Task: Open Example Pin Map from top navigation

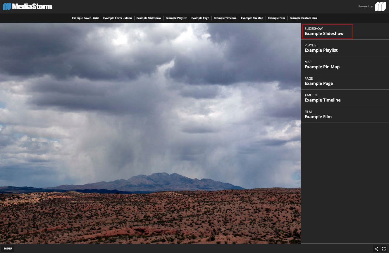Action: 252,18
